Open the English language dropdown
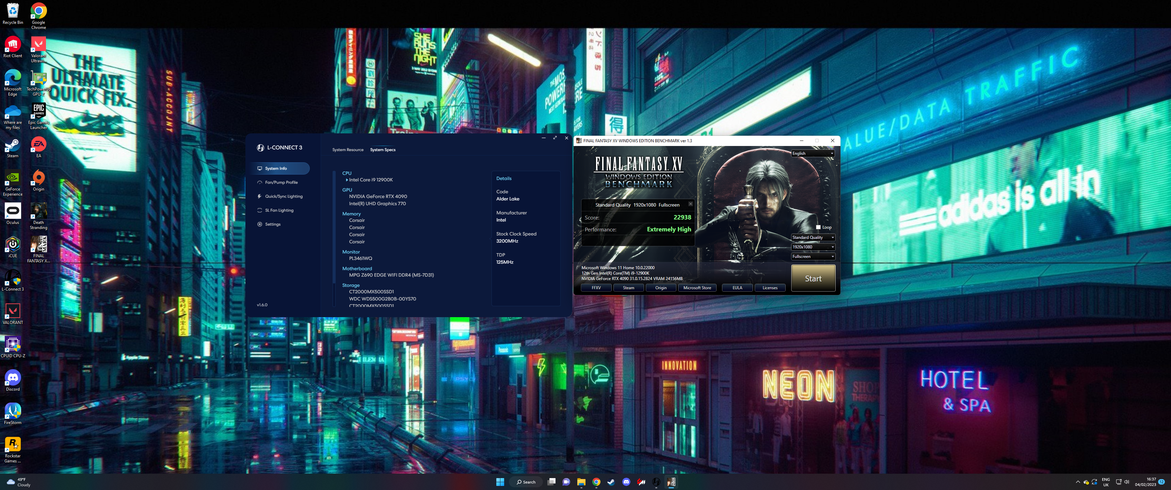The image size is (1171, 490). (813, 154)
